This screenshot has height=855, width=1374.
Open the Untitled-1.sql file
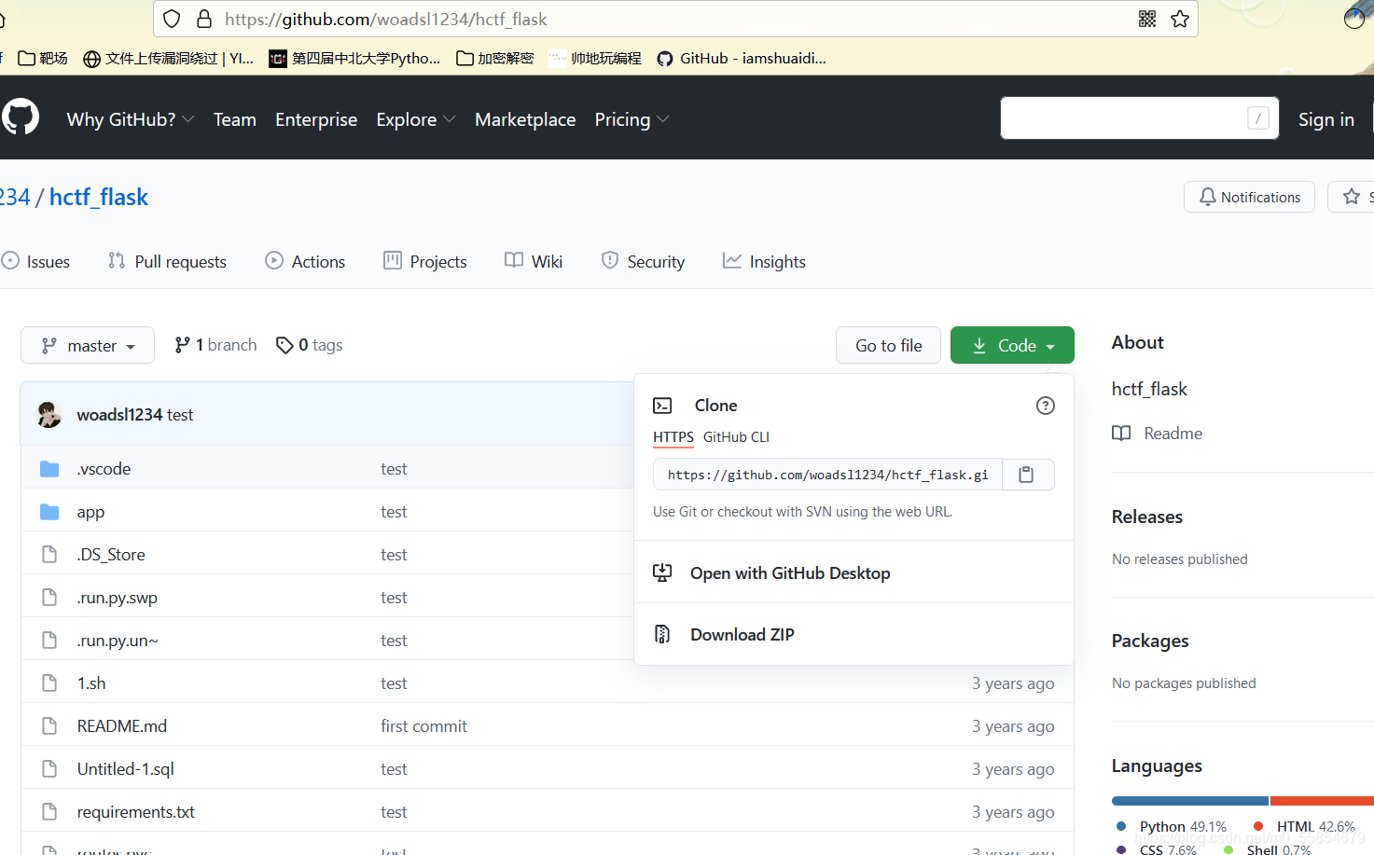click(x=125, y=769)
